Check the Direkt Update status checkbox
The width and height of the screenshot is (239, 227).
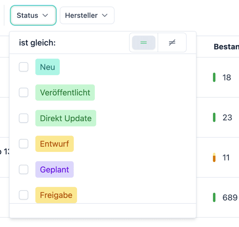coord(24,118)
